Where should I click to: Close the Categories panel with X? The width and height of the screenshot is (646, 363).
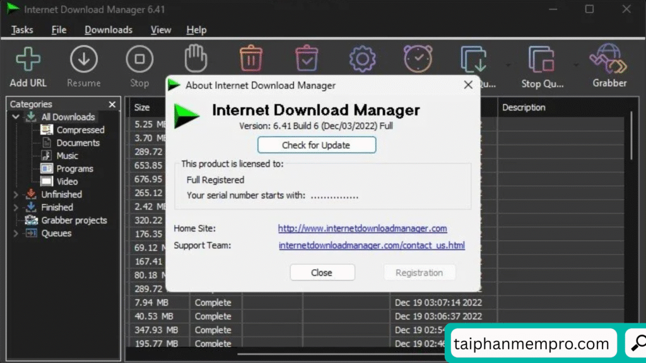(x=112, y=105)
